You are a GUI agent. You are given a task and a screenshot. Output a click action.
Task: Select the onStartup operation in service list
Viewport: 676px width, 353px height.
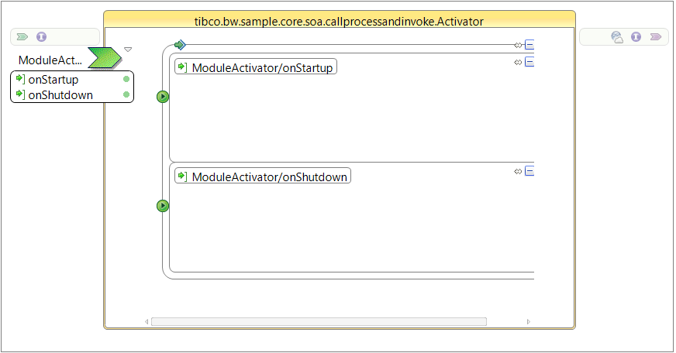click(x=53, y=80)
